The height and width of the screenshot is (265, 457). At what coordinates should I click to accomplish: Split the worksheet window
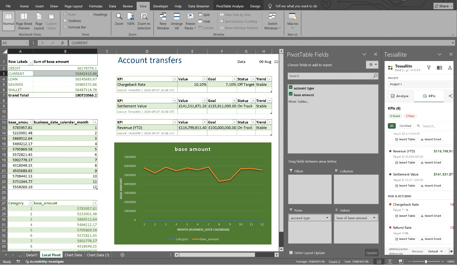pyautogui.click(x=204, y=15)
